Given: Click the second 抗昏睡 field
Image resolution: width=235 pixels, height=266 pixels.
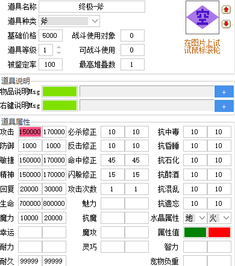Looking at the screenshot, I should click(x=219, y=146).
